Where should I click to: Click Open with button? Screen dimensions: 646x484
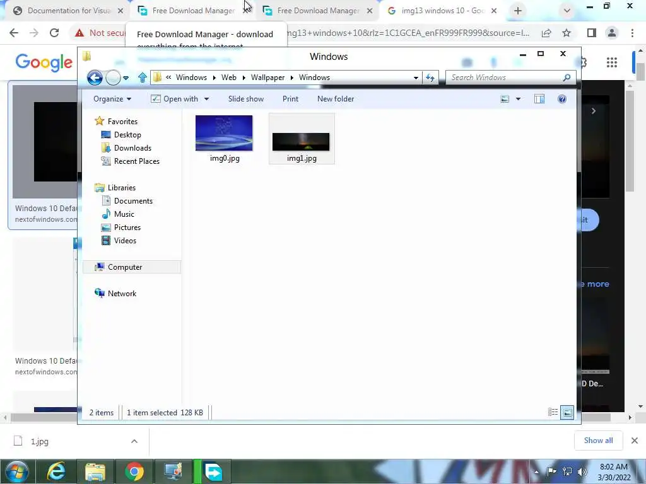175,99
